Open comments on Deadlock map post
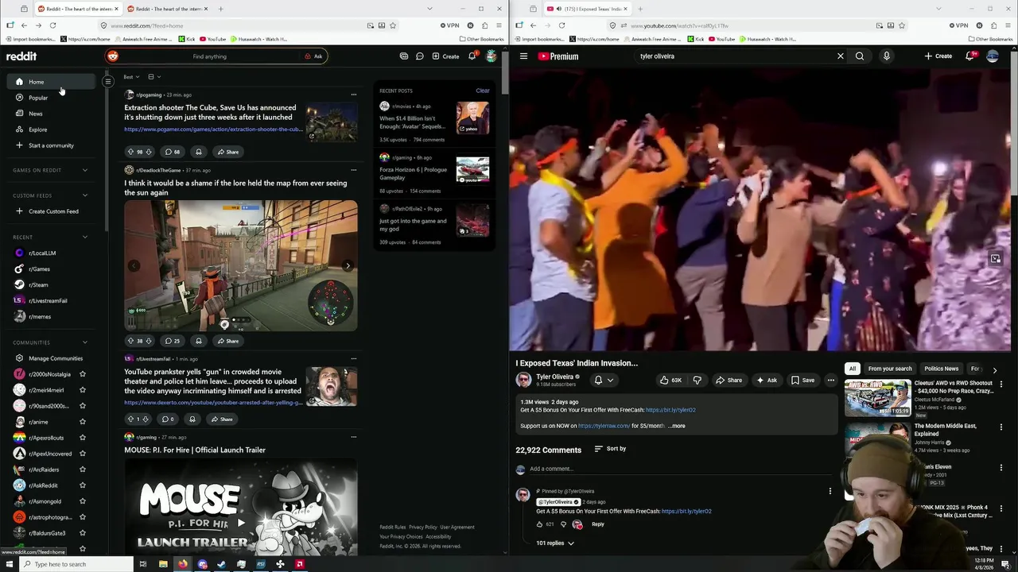Screen dimensions: 1018x572 172,341
